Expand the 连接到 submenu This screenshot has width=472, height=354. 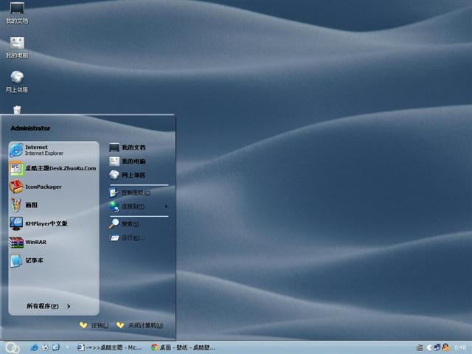click(x=133, y=206)
